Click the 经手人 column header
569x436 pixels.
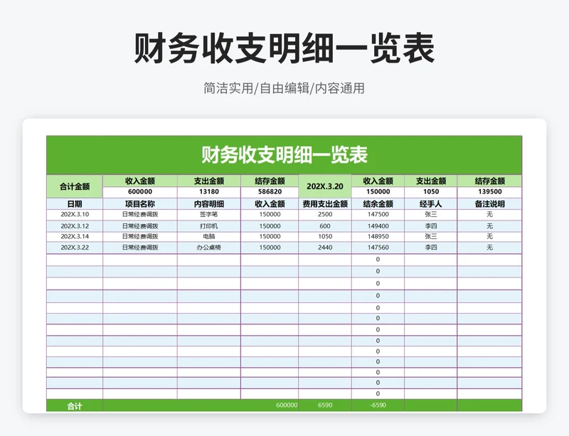[431, 204]
